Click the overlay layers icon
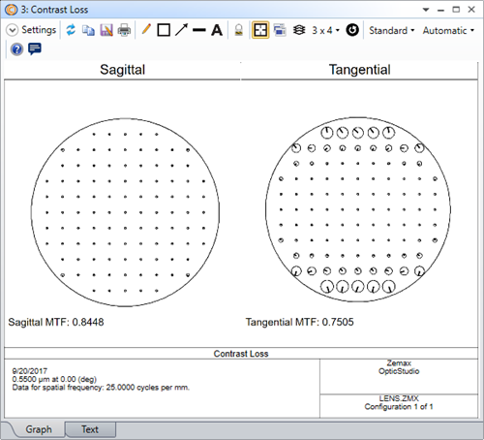This screenshot has width=484, height=440. coord(299,30)
